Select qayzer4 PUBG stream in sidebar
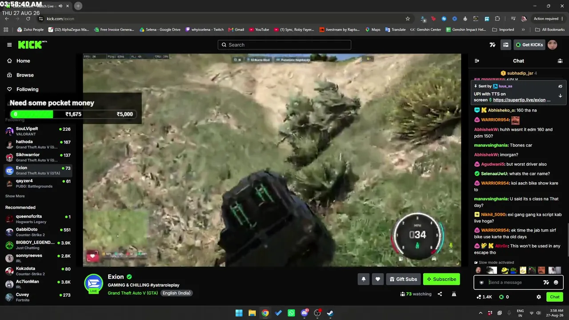The image size is (569, 320). (37, 184)
